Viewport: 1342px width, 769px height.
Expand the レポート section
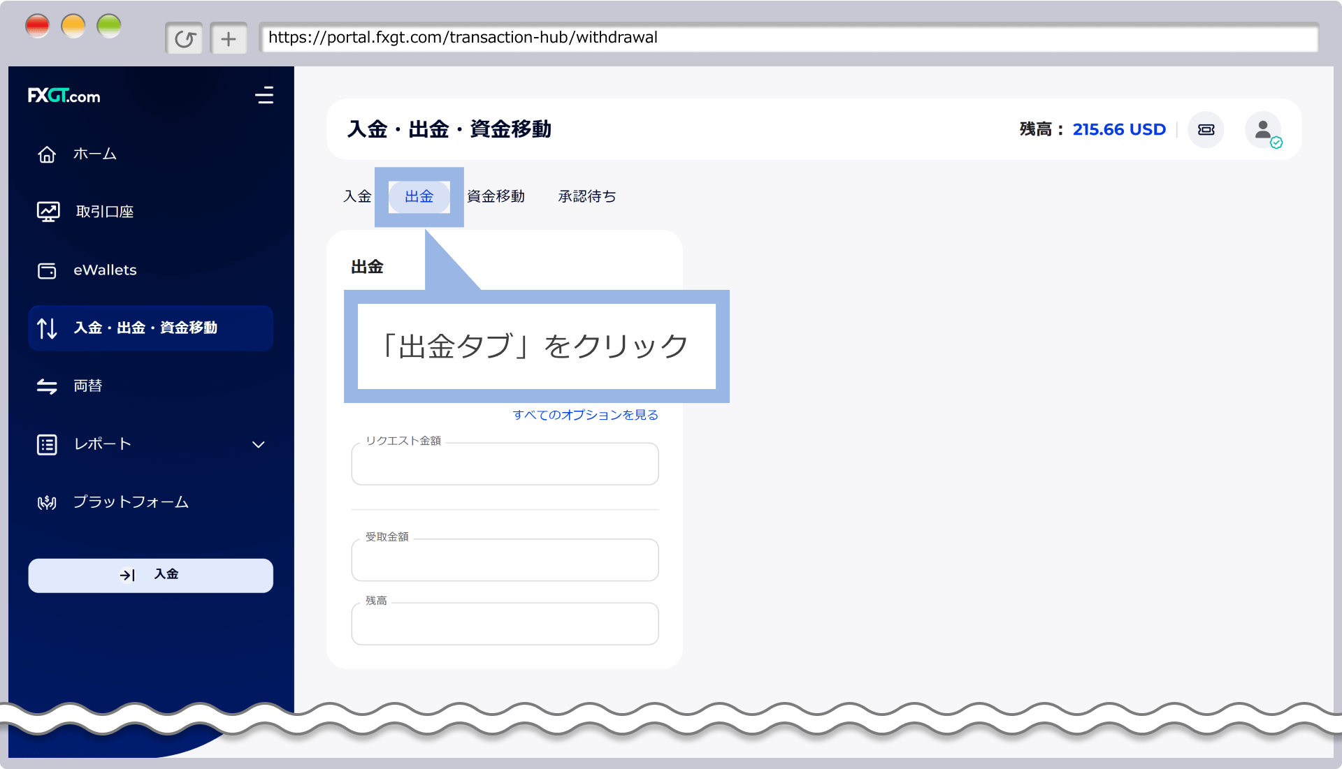pyautogui.click(x=102, y=444)
